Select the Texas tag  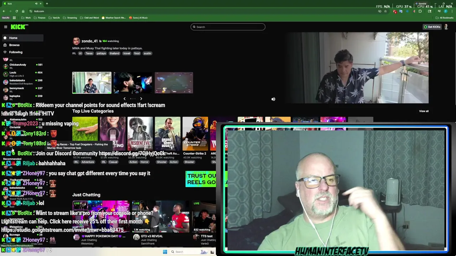coord(89,53)
